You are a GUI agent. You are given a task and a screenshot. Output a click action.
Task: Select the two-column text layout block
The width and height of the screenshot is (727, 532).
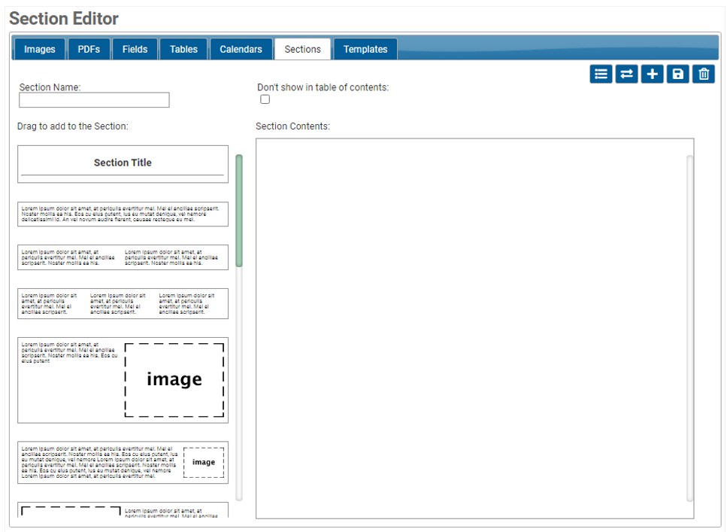(x=123, y=256)
